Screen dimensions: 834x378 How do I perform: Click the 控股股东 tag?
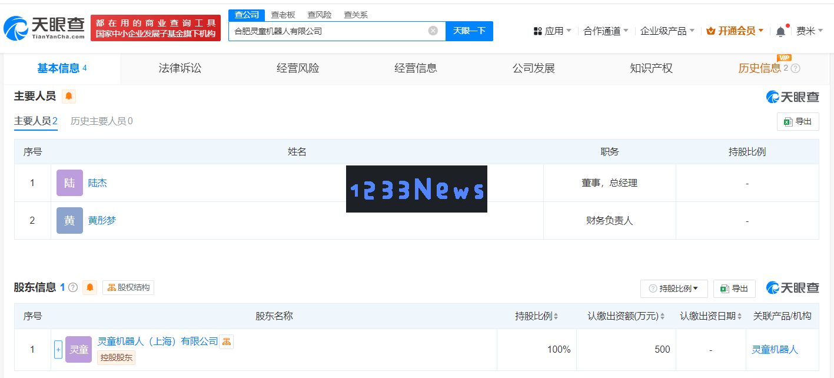click(117, 357)
